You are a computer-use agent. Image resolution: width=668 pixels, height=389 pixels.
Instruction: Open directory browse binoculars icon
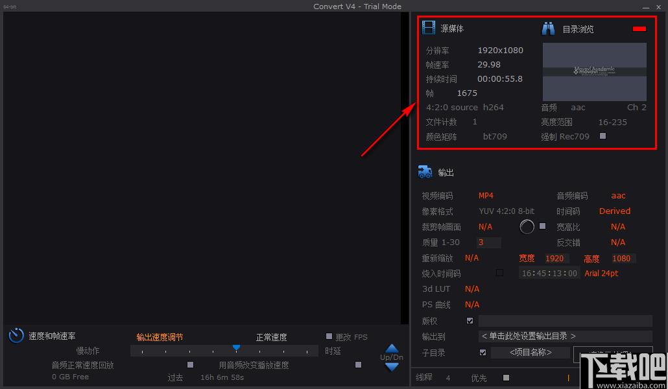click(x=548, y=29)
